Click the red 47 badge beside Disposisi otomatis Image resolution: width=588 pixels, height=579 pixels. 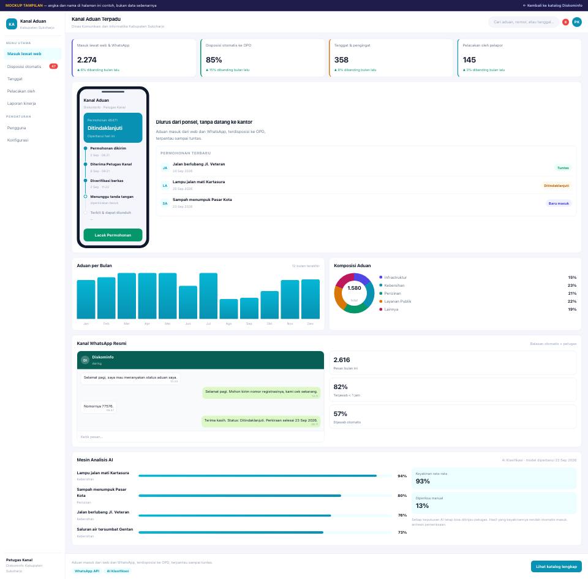54,66
